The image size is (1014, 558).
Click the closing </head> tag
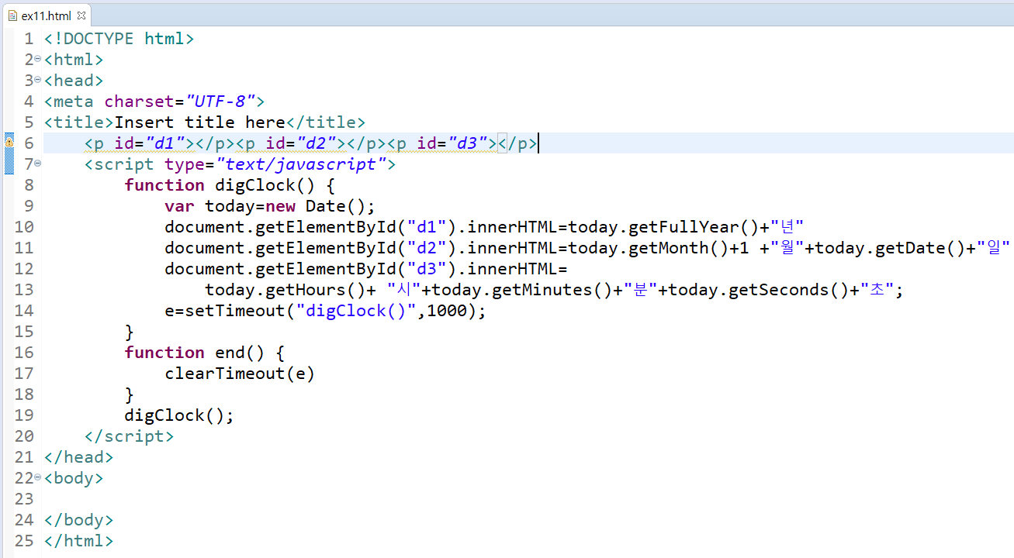tap(78, 456)
